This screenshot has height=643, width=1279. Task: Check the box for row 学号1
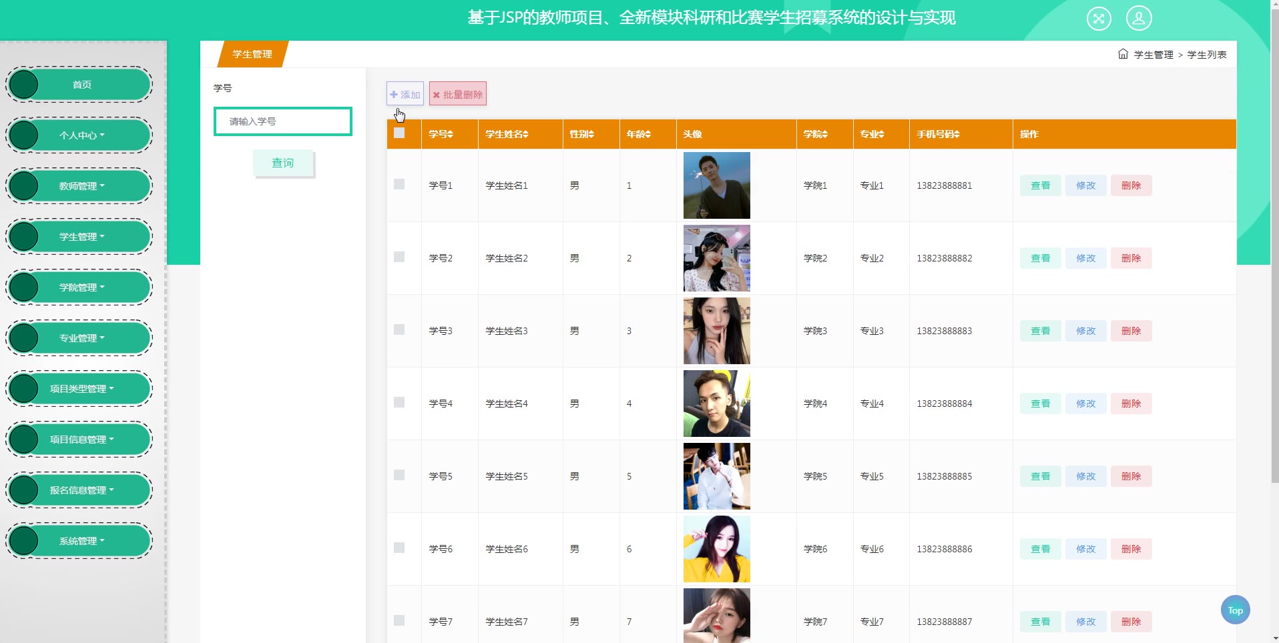point(399,184)
